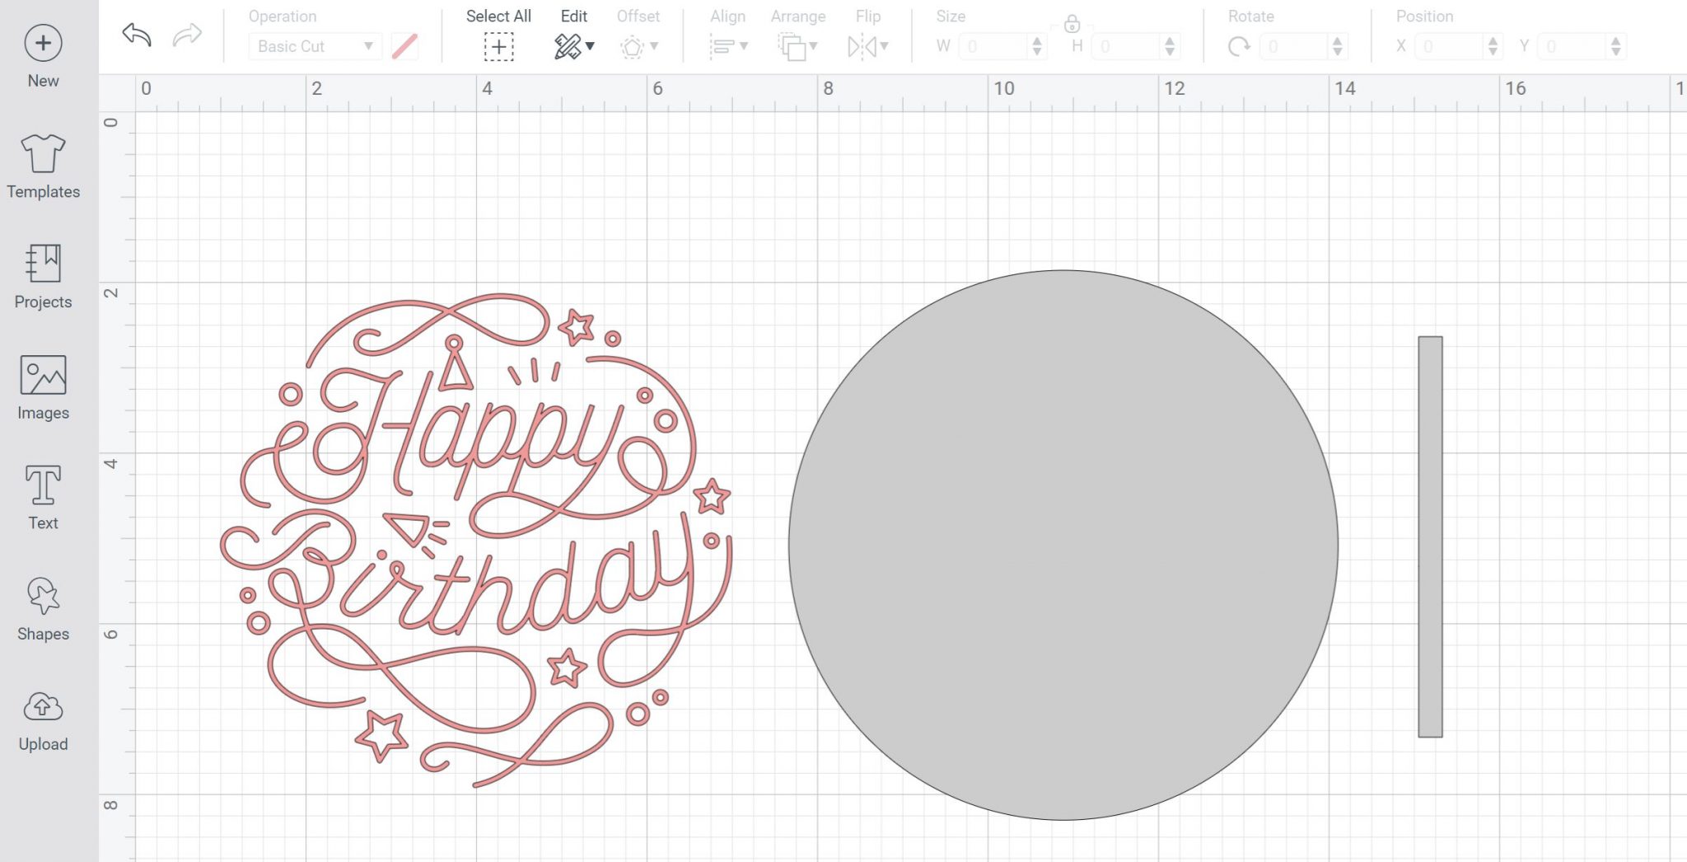The height and width of the screenshot is (862, 1687).
Task: Open the Arrange dropdown
Action: (x=797, y=46)
